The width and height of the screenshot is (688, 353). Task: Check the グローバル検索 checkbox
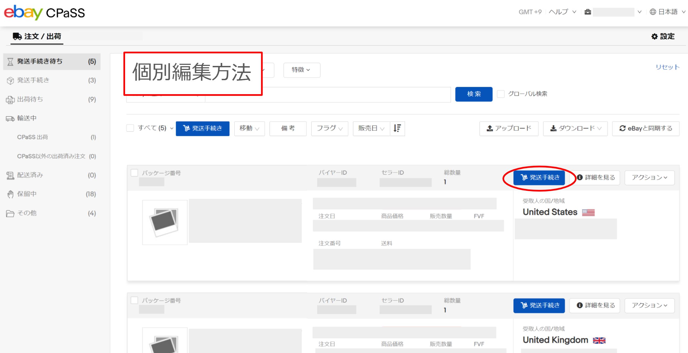tap(501, 94)
